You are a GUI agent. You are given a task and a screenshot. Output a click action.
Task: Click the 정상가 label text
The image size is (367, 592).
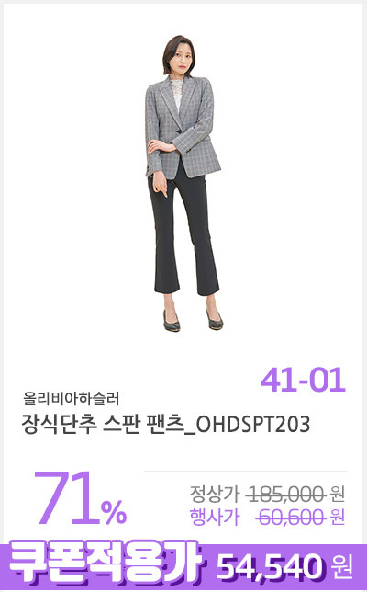(x=215, y=494)
